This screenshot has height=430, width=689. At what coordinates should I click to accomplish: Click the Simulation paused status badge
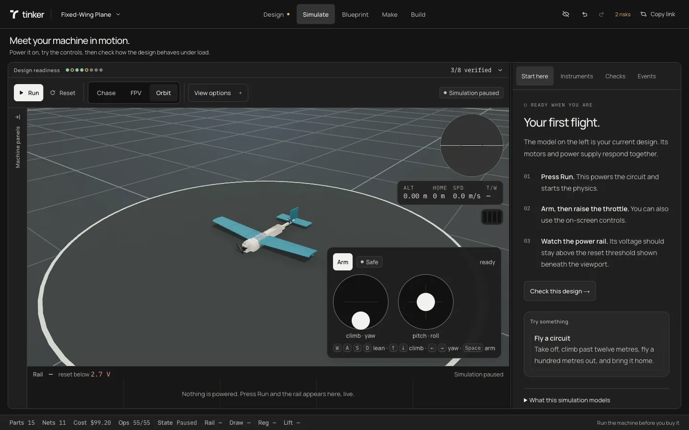point(471,93)
